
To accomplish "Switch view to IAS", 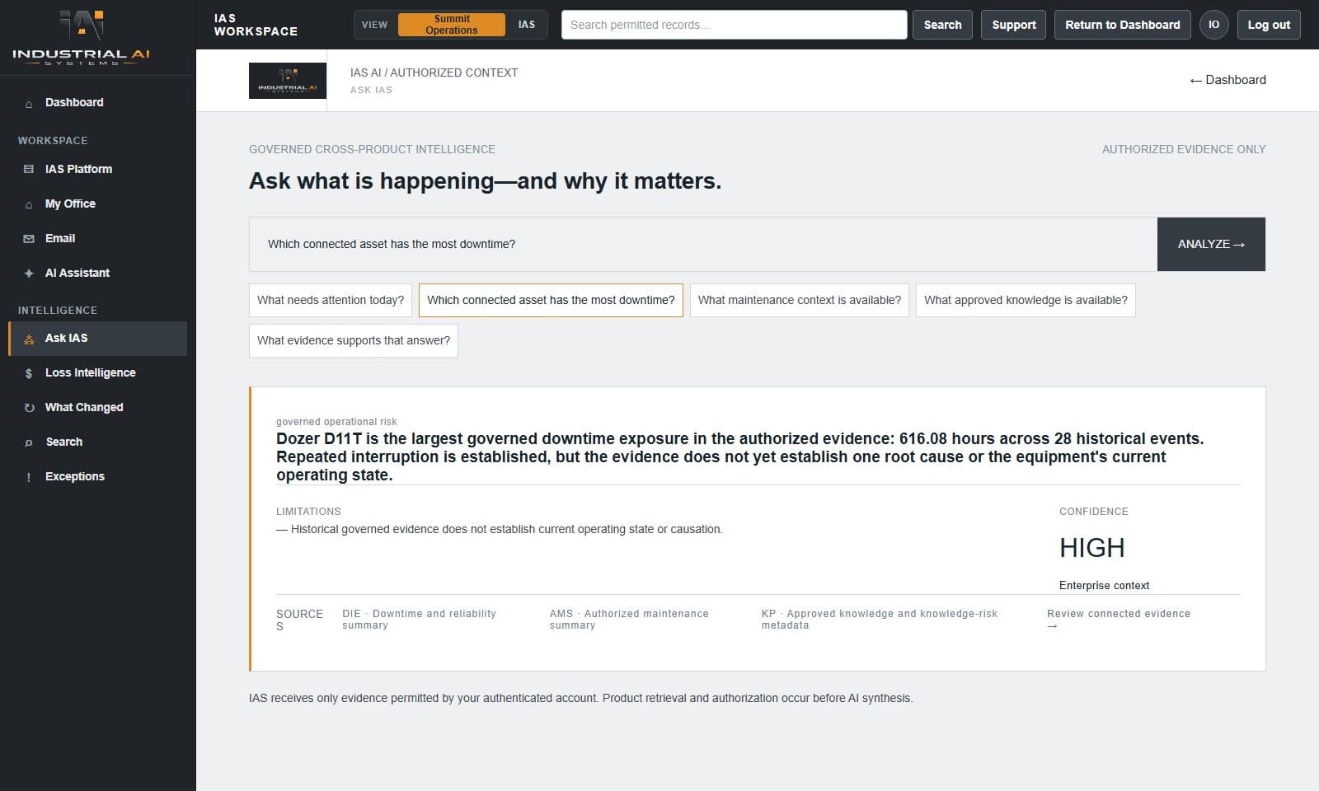I will [x=526, y=25].
